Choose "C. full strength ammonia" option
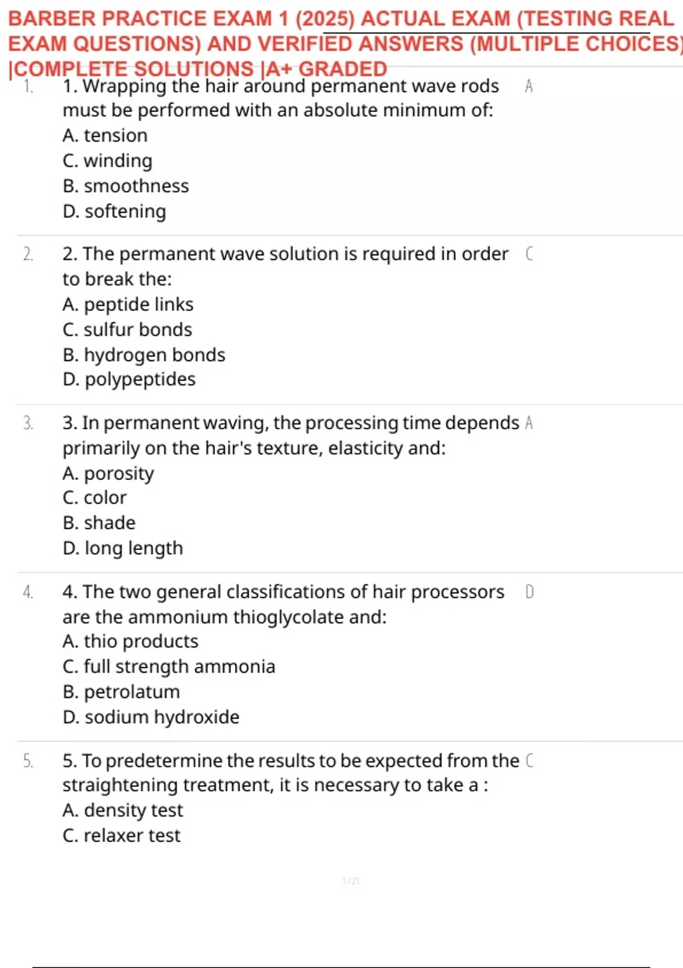The width and height of the screenshot is (683, 968). click(x=169, y=667)
